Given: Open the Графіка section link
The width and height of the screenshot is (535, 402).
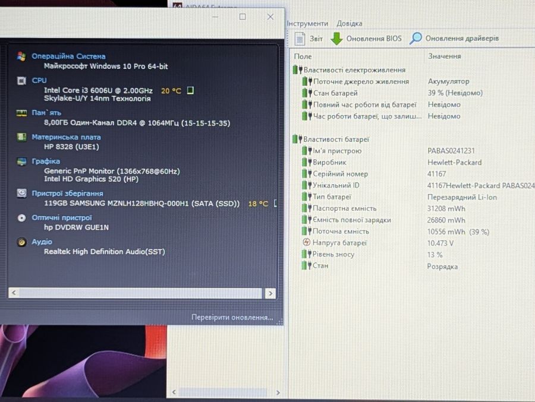Looking at the screenshot, I should coord(46,162).
